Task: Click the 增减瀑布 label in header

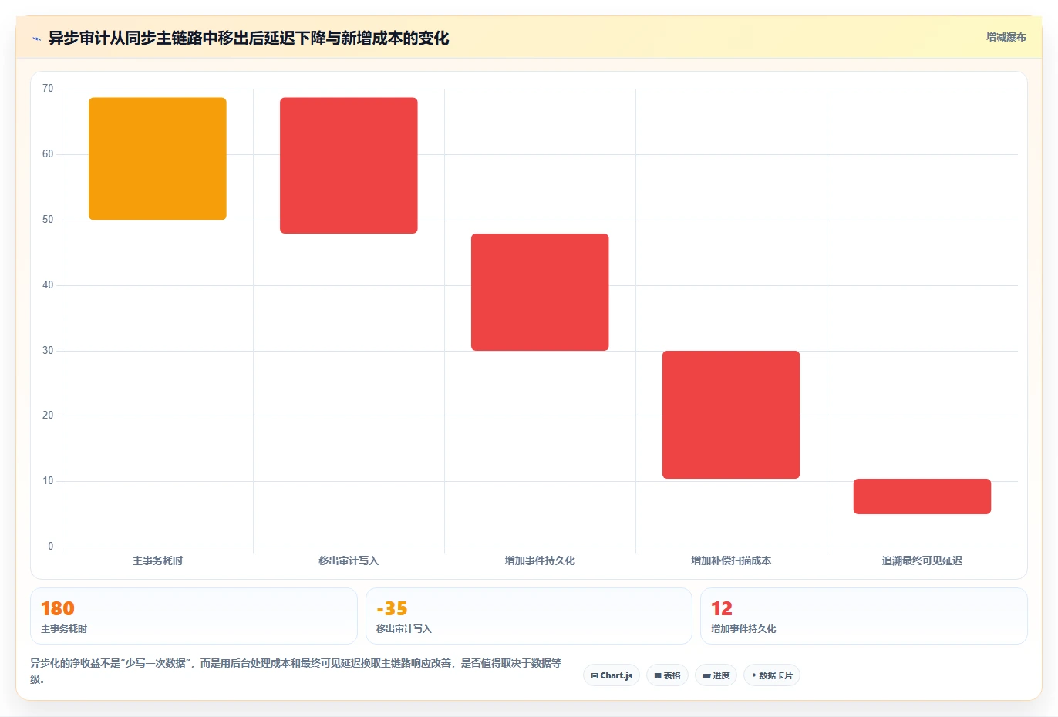Action: point(1006,37)
